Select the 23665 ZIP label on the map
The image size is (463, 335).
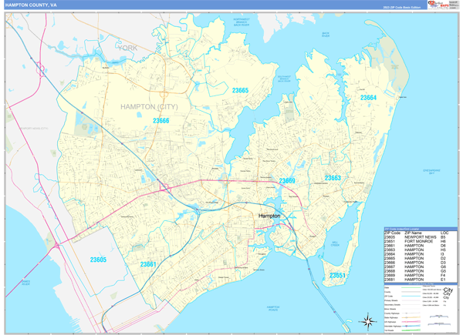point(240,91)
